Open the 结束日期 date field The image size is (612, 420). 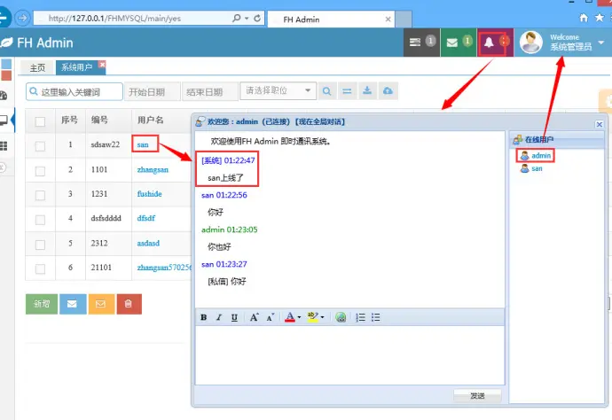point(209,92)
